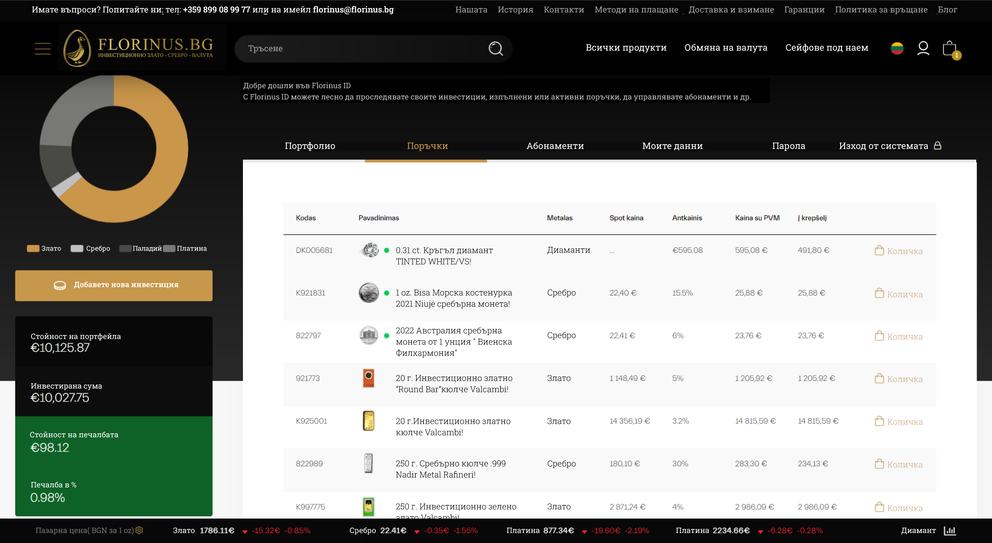The image size is (992, 543).
Task: Open Всички продукти menu
Action: [626, 48]
